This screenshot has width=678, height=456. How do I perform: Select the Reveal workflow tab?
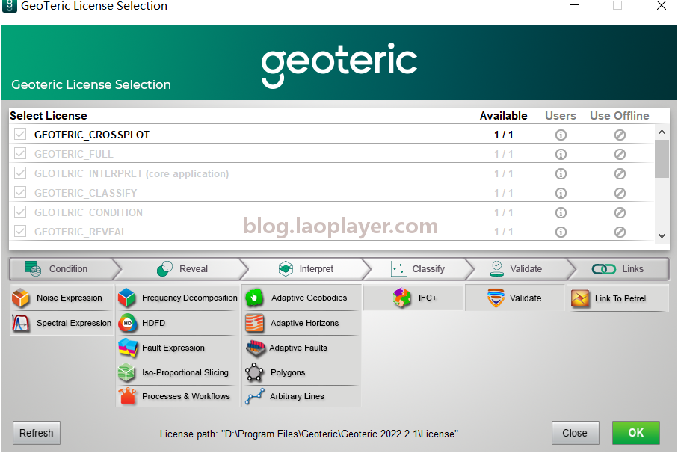click(182, 269)
